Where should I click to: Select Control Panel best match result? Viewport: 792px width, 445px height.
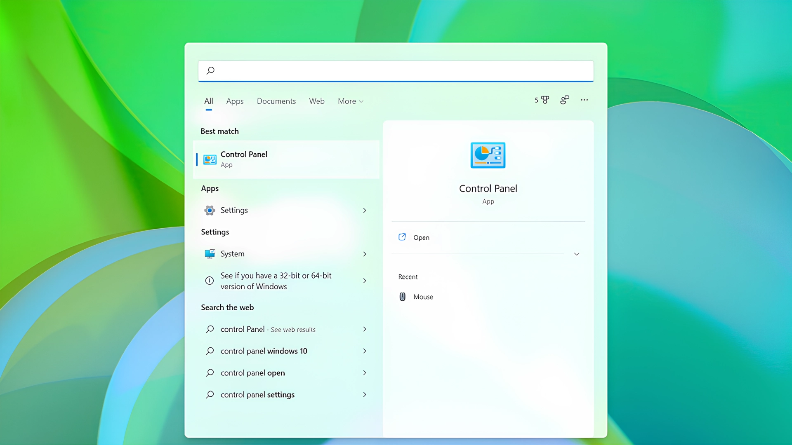click(x=286, y=159)
